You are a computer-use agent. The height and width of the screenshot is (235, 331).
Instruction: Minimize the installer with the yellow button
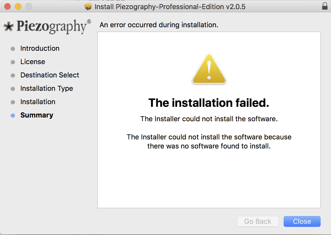coord(18,6)
